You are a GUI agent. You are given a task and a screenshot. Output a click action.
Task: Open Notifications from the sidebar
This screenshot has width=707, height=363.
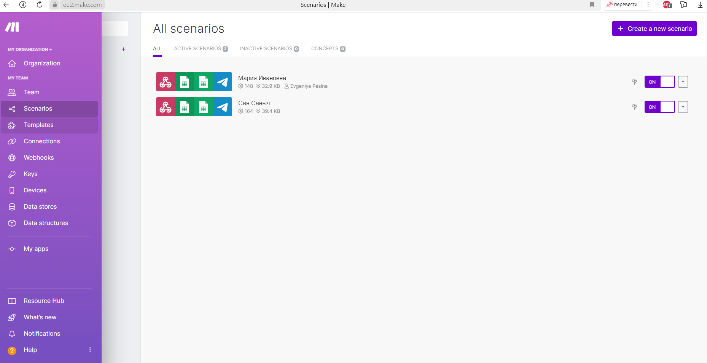click(x=42, y=334)
